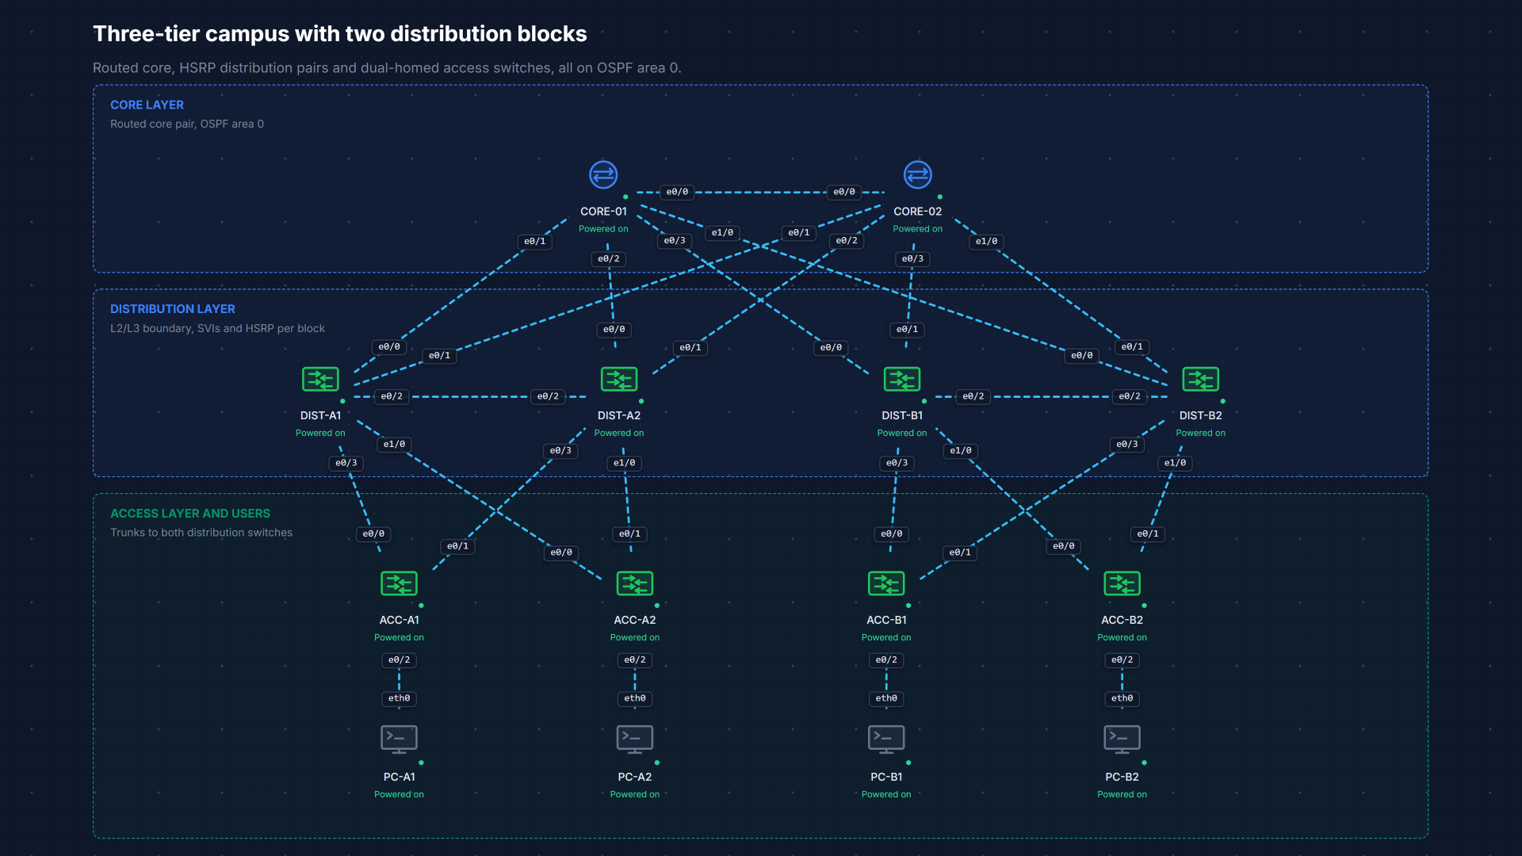Click the e1/0 label right of CORE-02
The width and height of the screenshot is (1522, 856).
pyautogui.click(x=987, y=241)
